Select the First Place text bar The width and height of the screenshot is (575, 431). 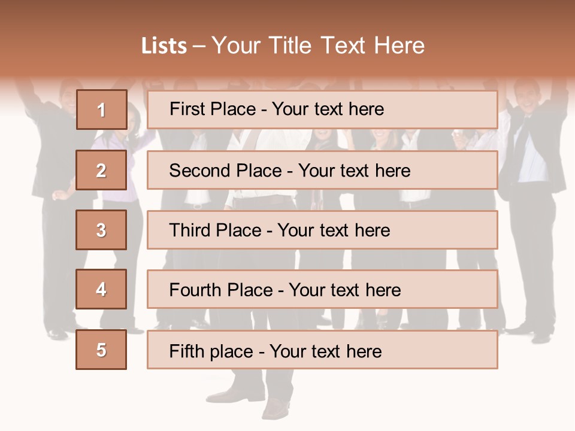point(322,110)
